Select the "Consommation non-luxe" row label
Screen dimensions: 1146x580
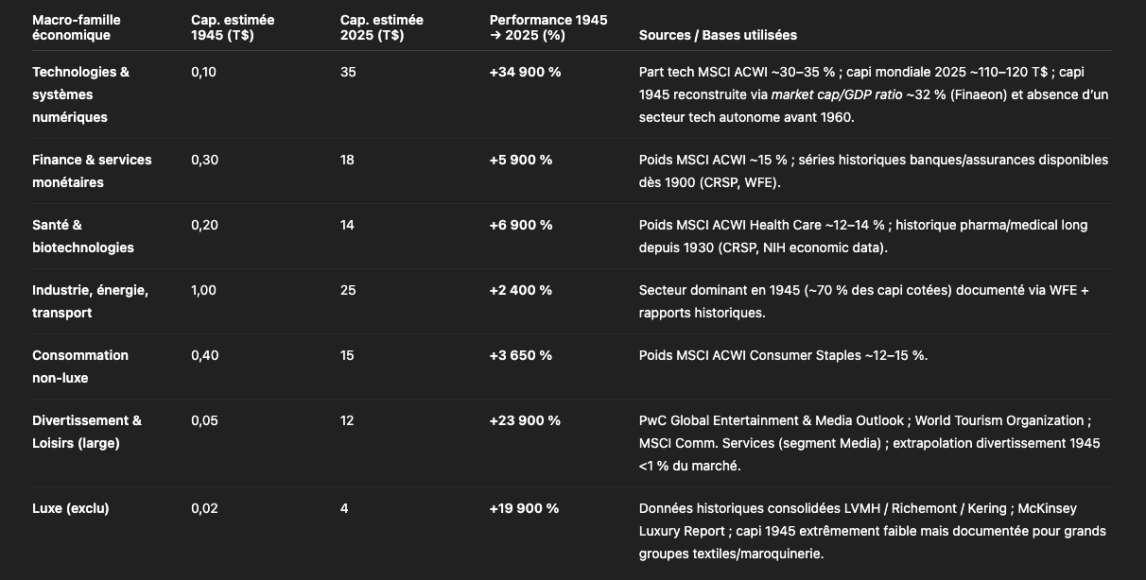(80, 367)
